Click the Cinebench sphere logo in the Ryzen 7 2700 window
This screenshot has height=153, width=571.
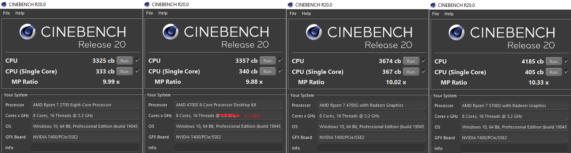pyautogui.click(x=28, y=33)
